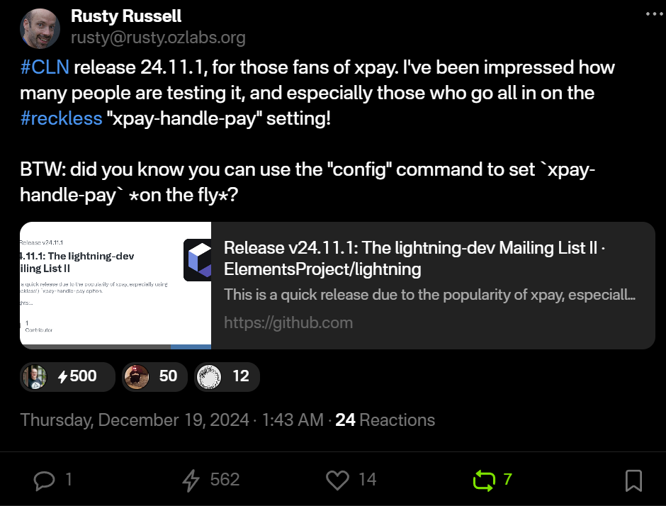Click the reply comment bubble icon
Viewport: 666px width, 506px height.
(45, 480)
